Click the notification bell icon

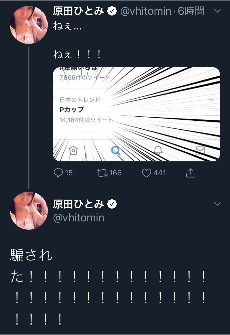click(x=158, y=150)
